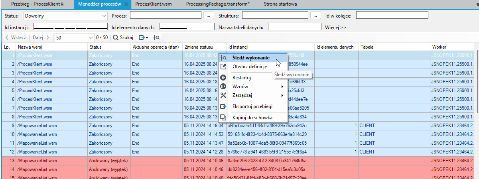Click Zakończony status in row 5
The image size is (479, 179).
[101, 90]
